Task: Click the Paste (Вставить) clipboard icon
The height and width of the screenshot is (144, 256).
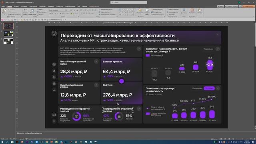Action: (x=4, y=10)
